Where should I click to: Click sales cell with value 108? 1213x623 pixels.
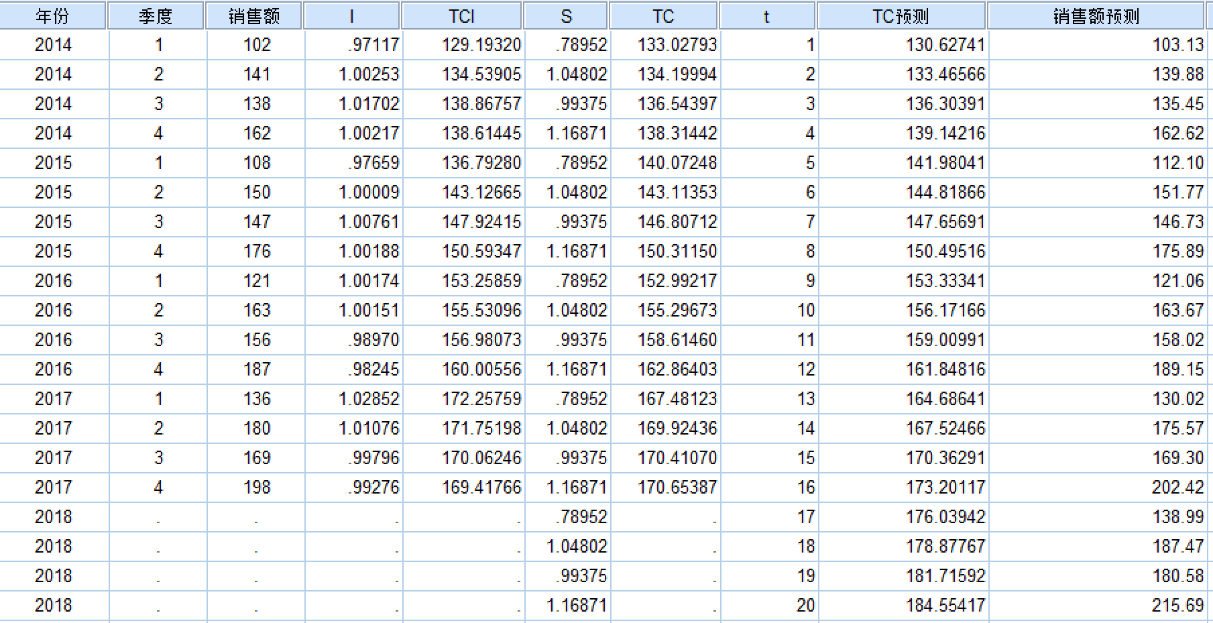click(255, 163)
